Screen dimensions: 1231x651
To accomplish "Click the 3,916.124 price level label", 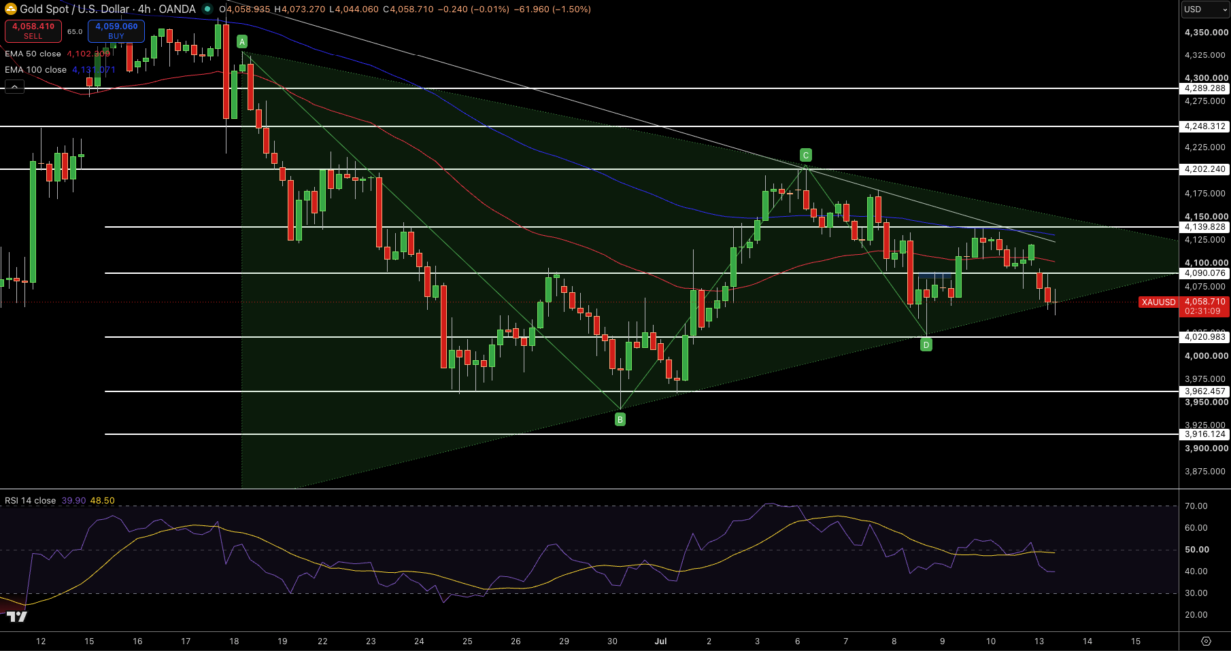I will point(1204,434).
